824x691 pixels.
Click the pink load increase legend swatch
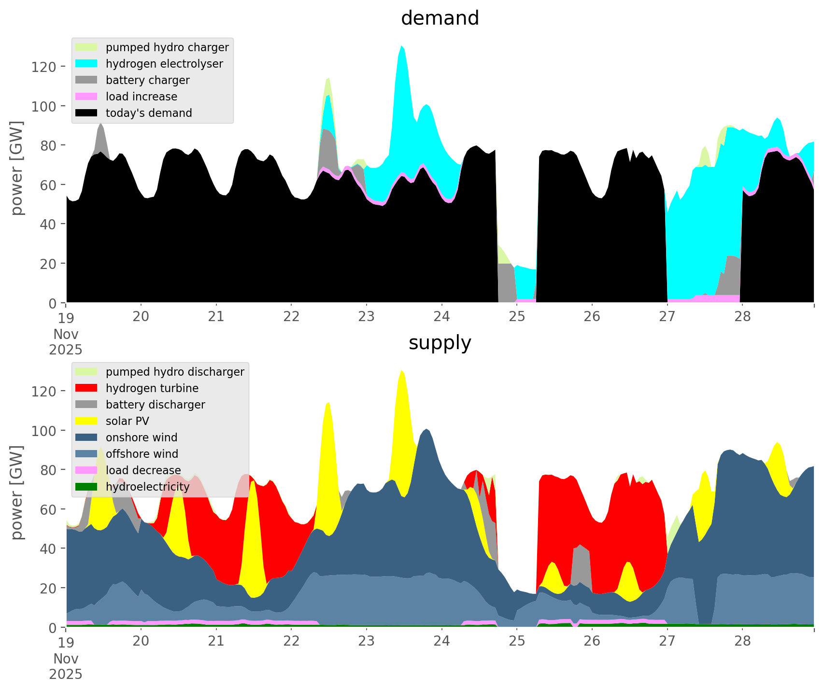click(87, 97)
